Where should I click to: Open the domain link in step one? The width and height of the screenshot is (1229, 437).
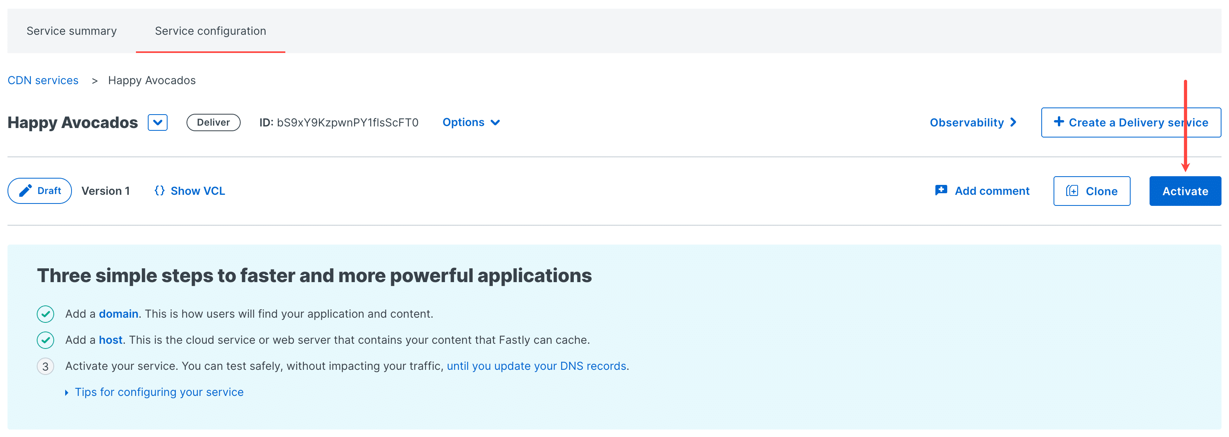[118, 314]
